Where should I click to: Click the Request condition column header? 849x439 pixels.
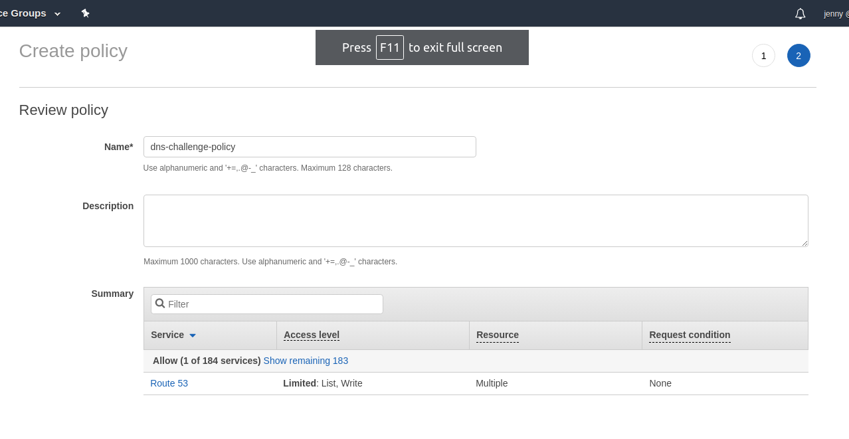pos(690,335)
